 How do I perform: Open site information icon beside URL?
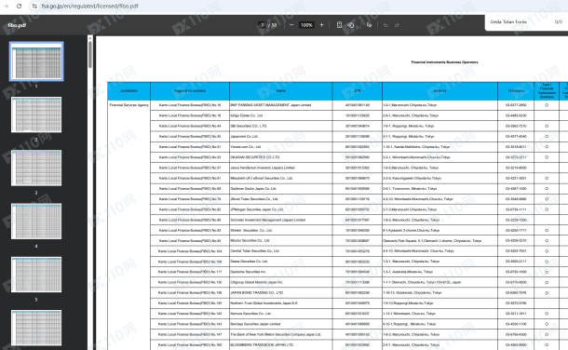(34, 6)
